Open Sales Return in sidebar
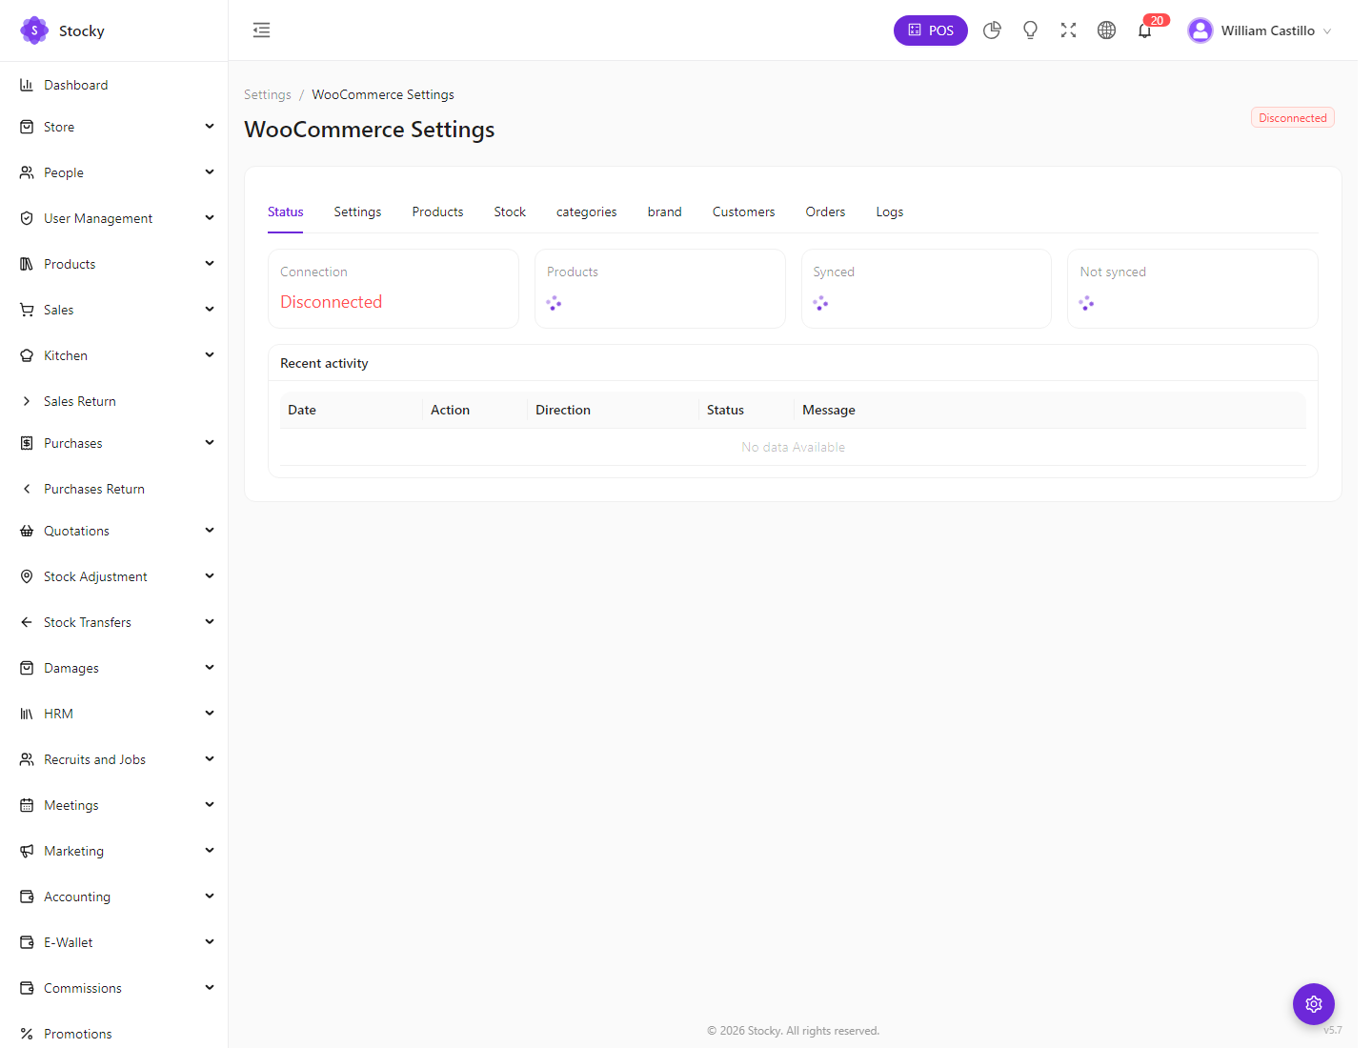Image resolution: width=1372 pixels, height=1048 pixels. coord(80,401)
